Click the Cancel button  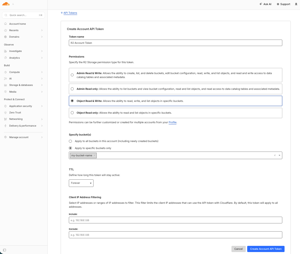[x=238, y=249]
